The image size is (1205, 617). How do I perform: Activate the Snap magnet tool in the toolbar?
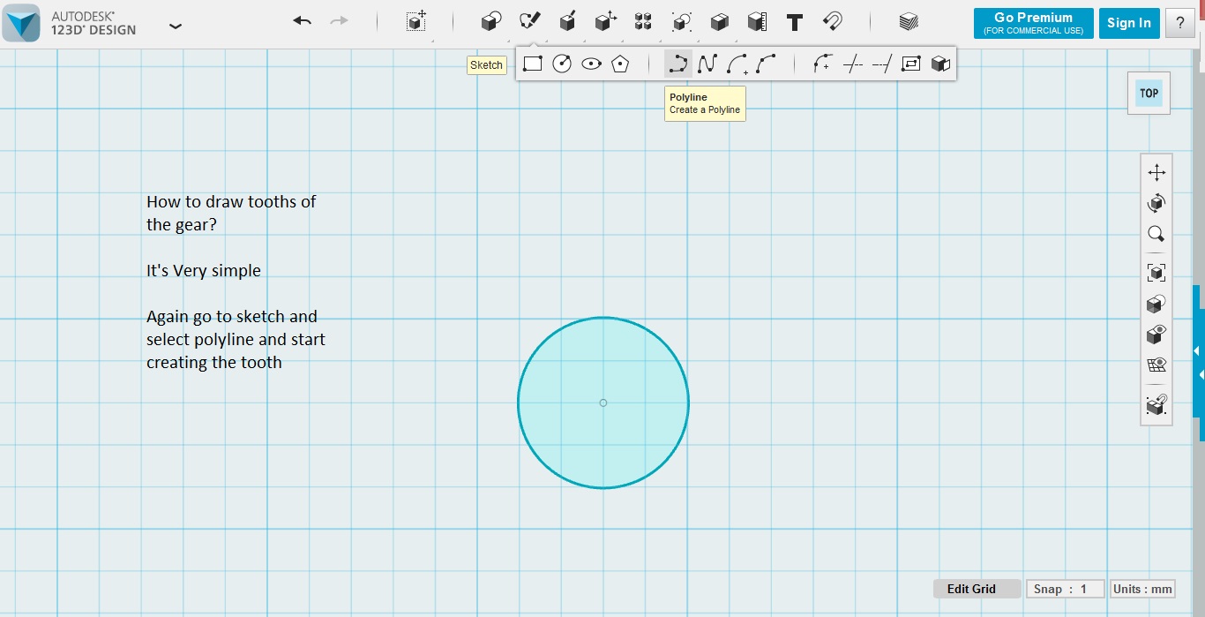tap(832, 22)
